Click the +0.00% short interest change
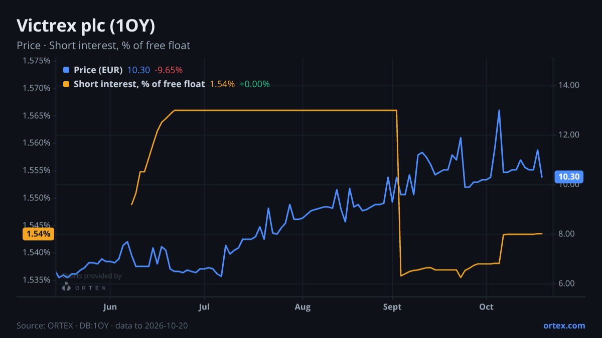 tap(254, 84)
